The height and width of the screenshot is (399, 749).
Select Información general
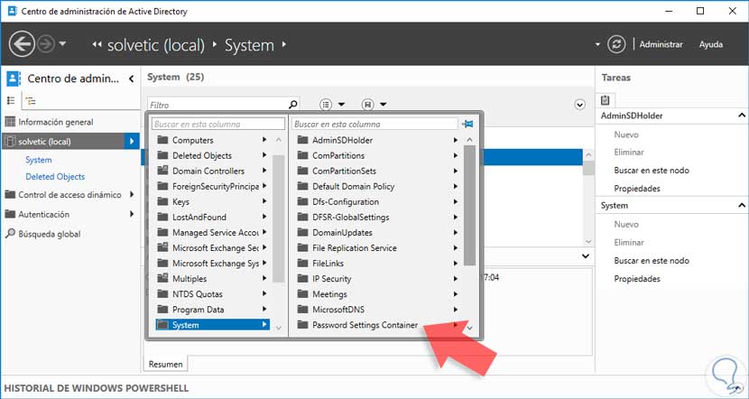coord(56,122)
